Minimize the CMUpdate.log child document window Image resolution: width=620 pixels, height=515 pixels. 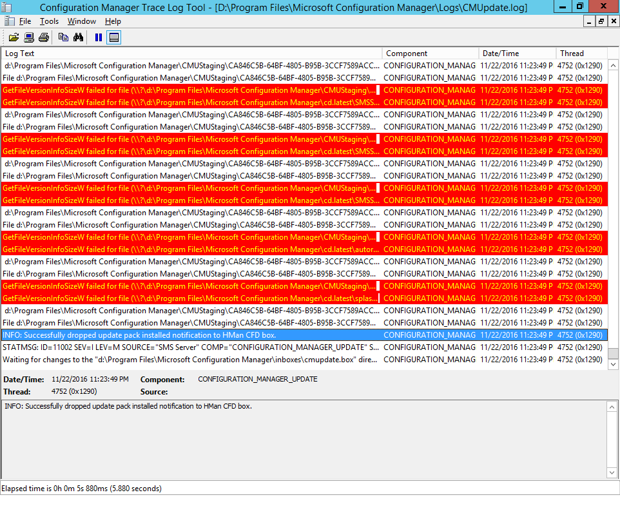[589, 21]
